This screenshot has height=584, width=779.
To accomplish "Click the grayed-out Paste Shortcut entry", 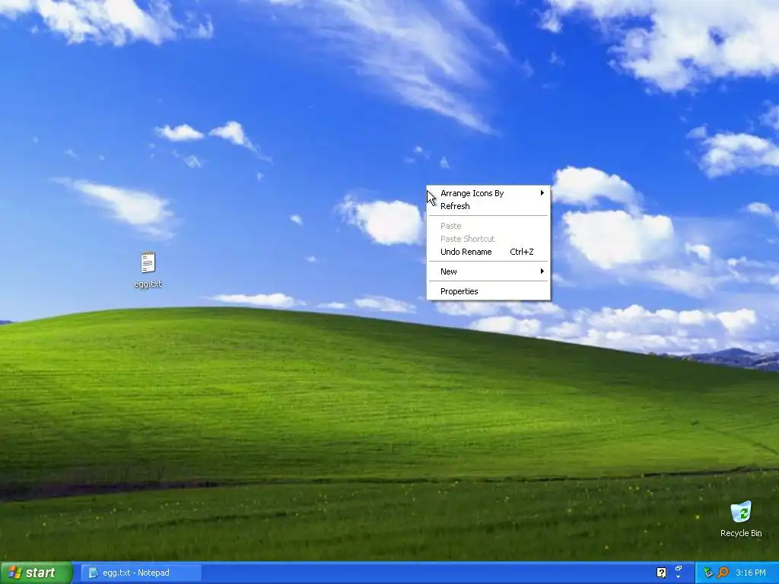I will 488,239.
